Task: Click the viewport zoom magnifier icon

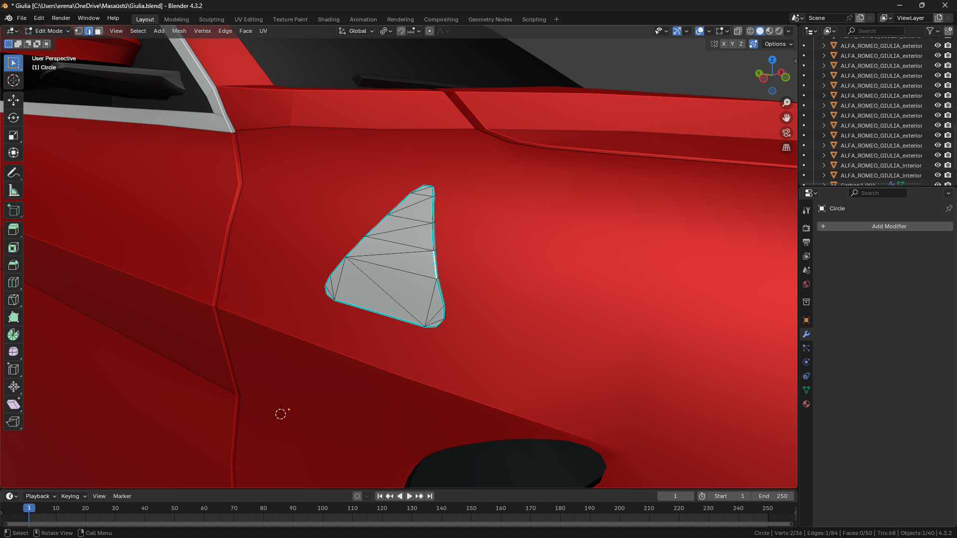Action: [786, 103]
